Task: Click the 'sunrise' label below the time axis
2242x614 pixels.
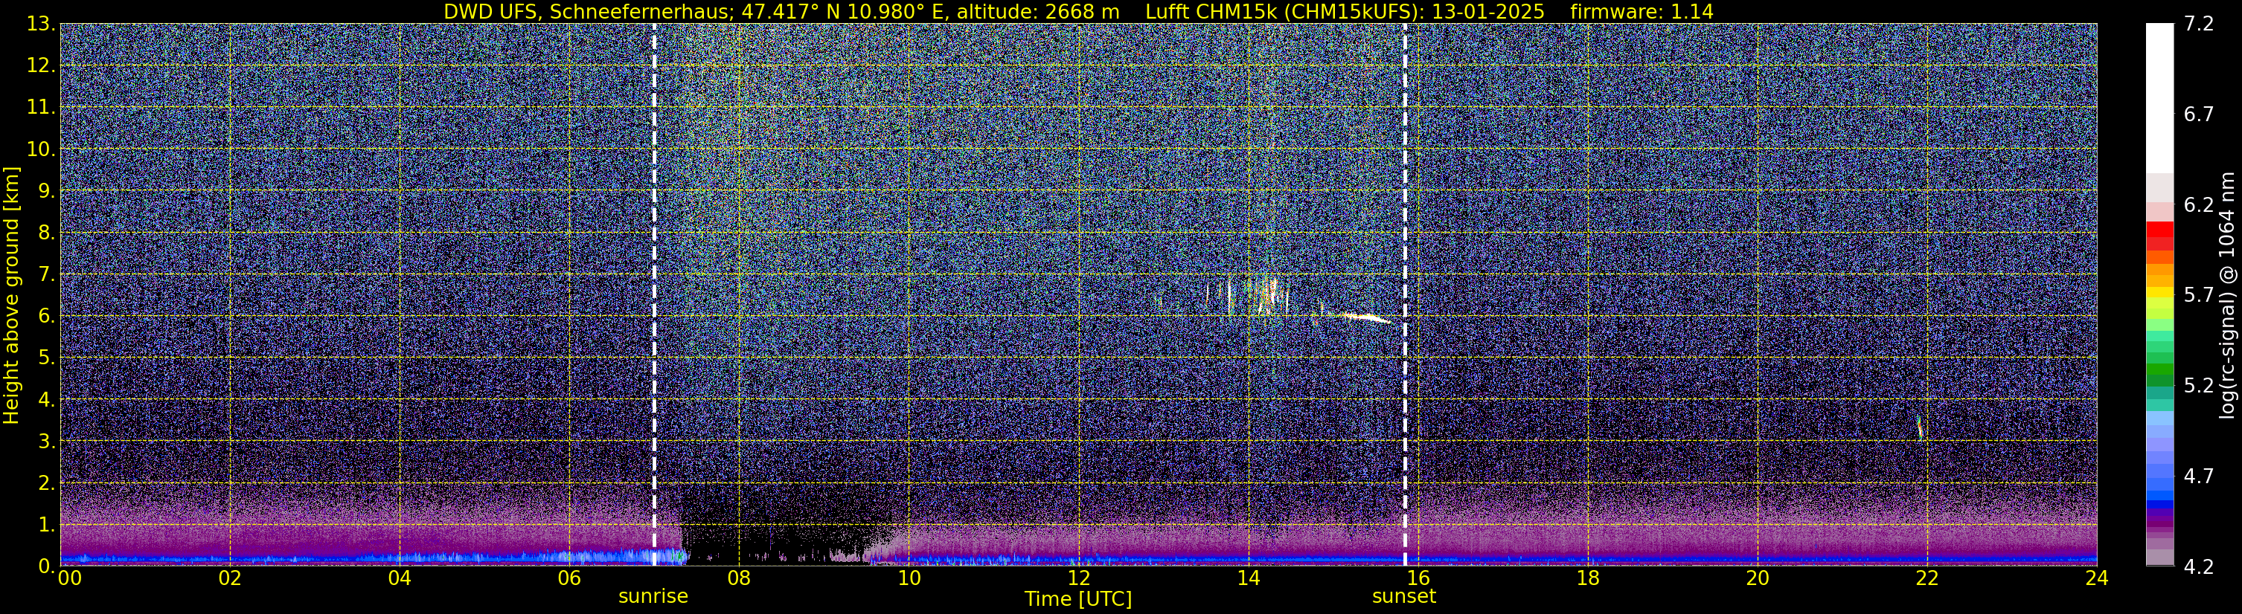Action: [x=653, y=597]
